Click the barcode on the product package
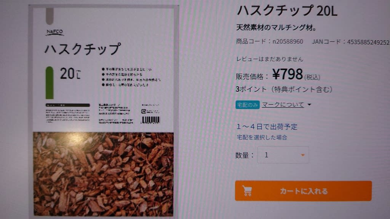The width and height of the screenshot is (390, 219). tap(150, 120)
